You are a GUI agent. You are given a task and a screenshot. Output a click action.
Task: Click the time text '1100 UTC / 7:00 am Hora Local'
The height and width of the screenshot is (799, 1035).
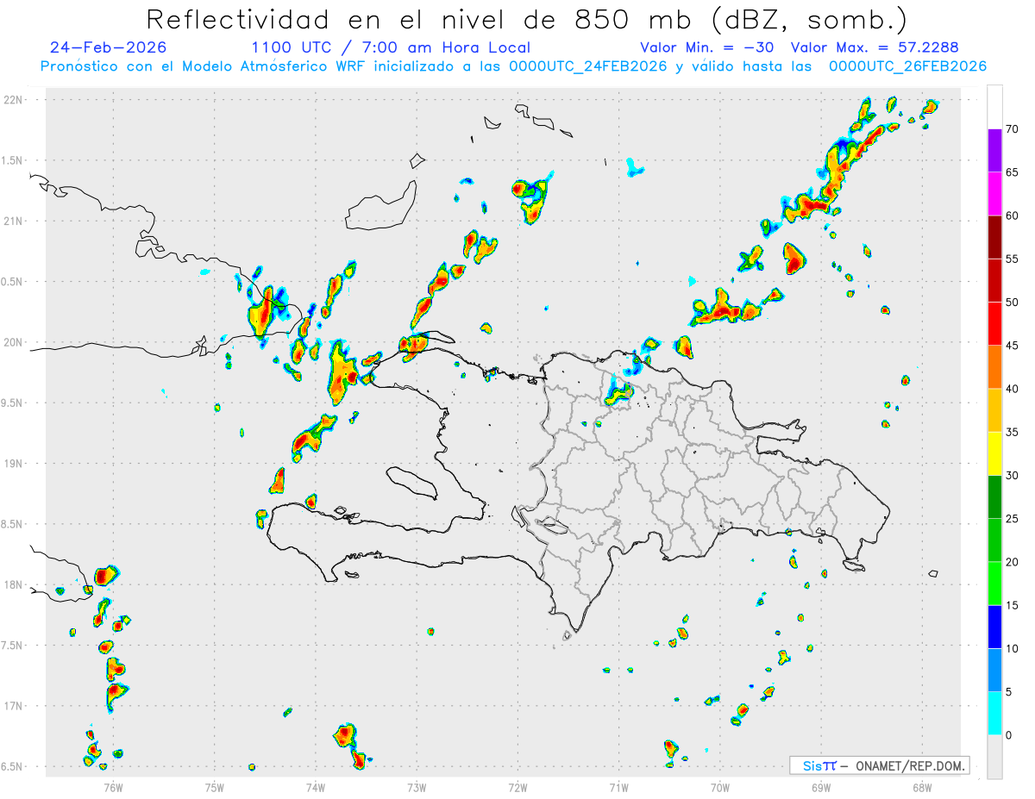coord(391,47)
